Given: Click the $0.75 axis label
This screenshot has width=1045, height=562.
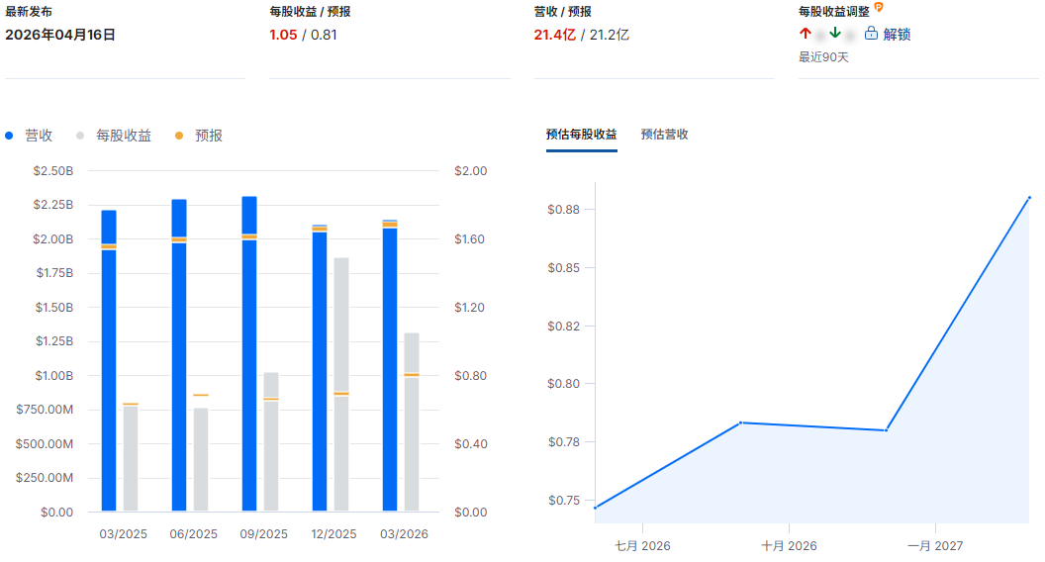Looking at the screenshot, I should [x=564, y=501].
